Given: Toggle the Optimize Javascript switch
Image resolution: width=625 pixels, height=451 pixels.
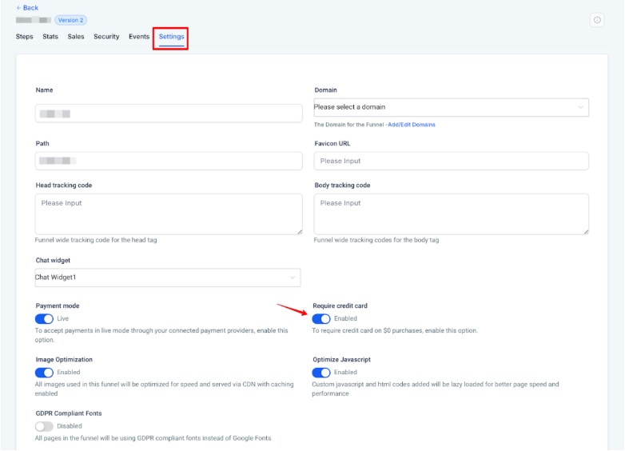Looking at the screenshot, I should pyautogui.click(x=321, y=373).
